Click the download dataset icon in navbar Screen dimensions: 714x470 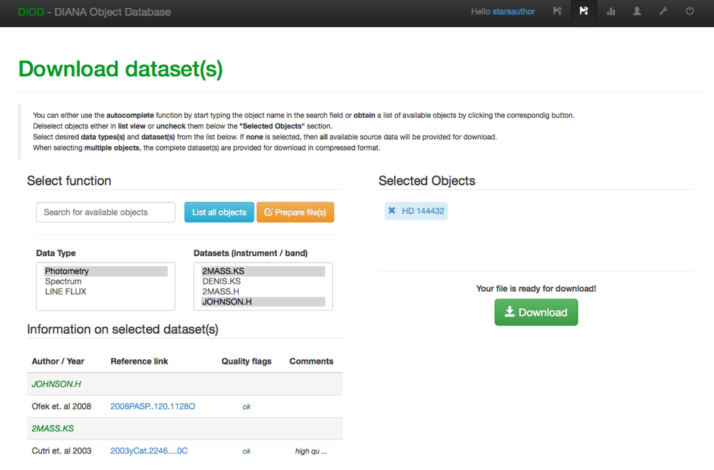(x=584, y=11)
